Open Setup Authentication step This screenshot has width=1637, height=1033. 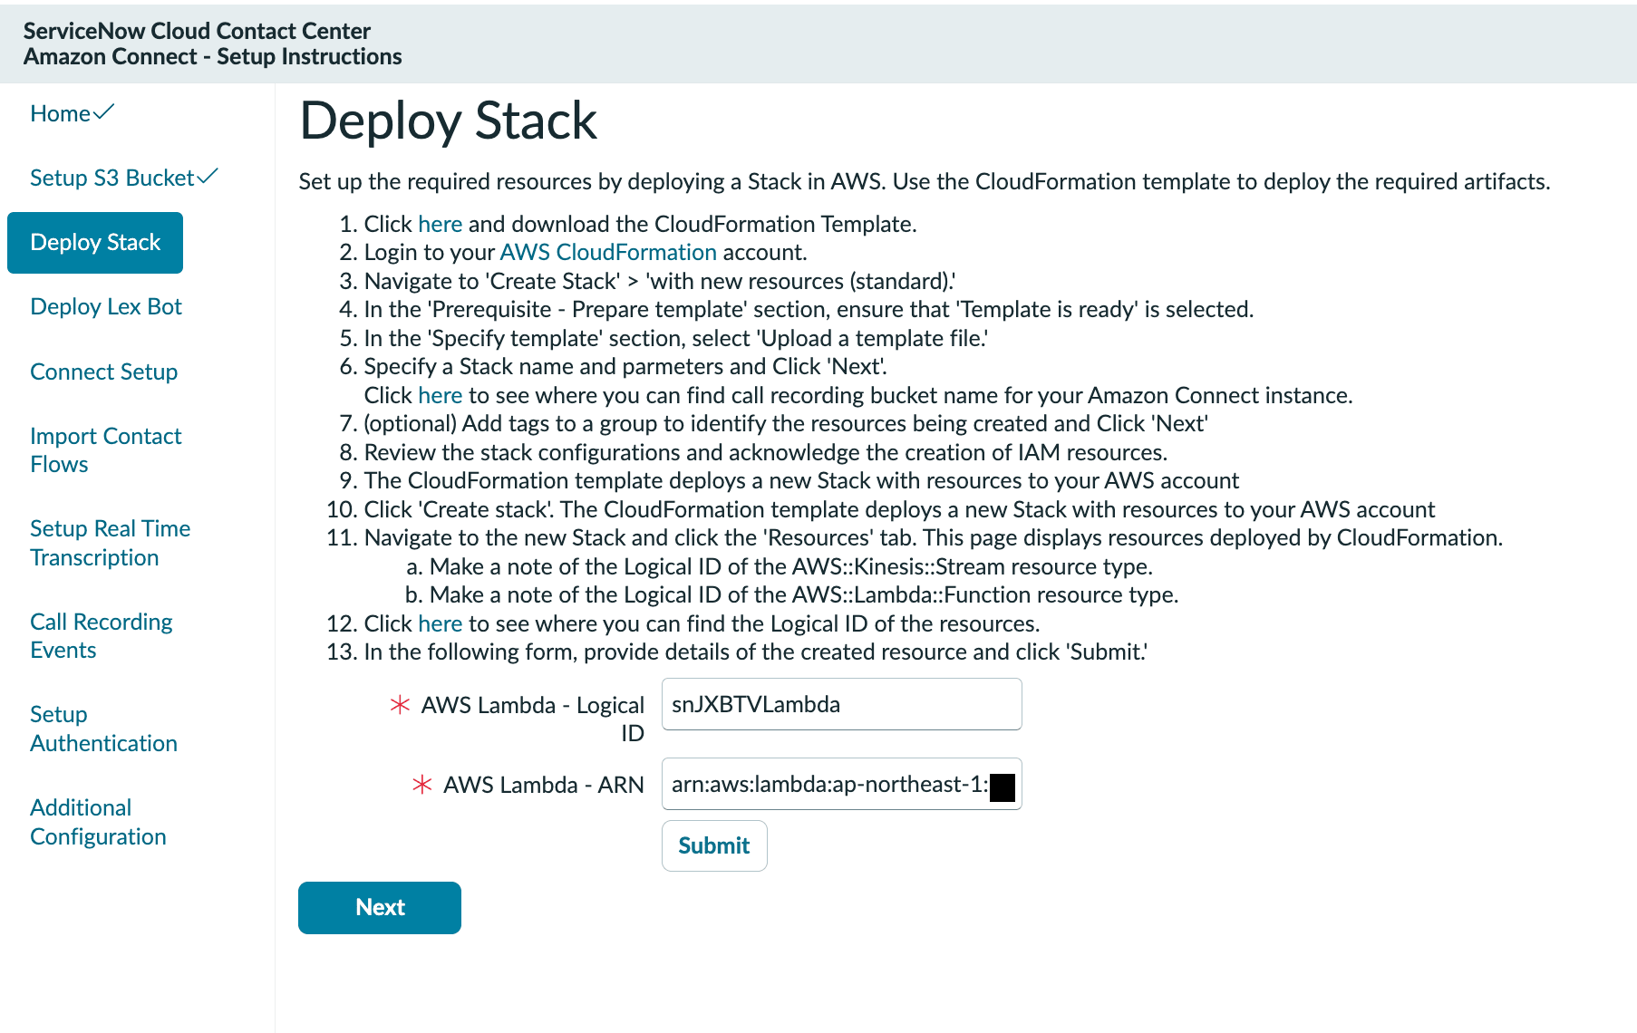point(103,729)
